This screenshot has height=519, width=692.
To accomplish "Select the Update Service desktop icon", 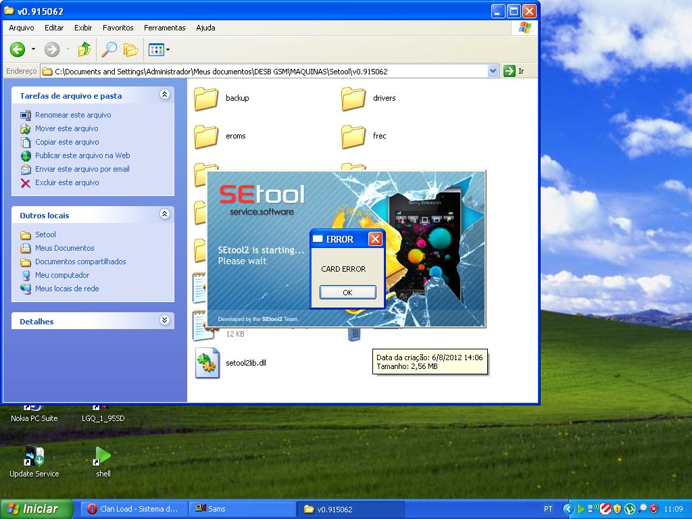I will point(34,462).
